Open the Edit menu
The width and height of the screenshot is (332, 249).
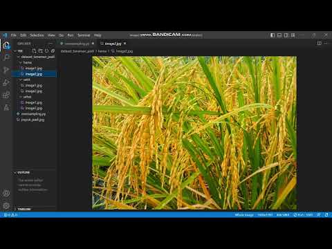23,35
